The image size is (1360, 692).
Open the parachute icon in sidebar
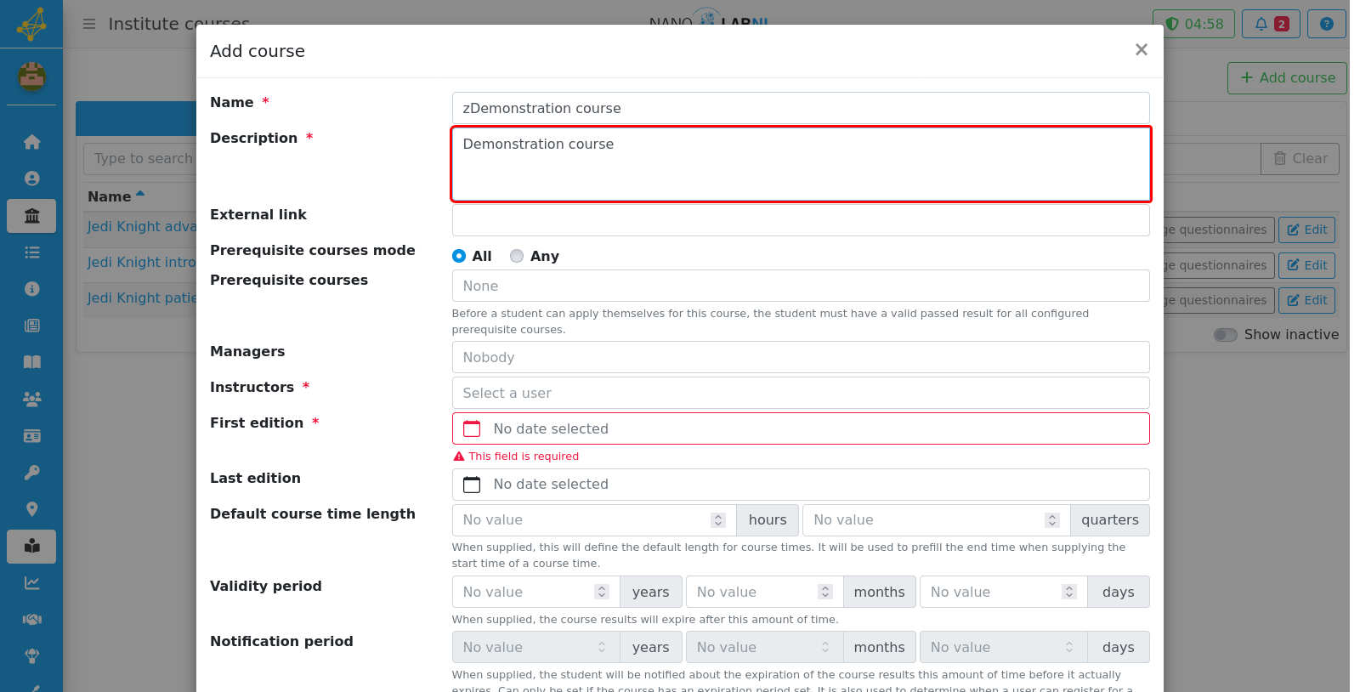31,656
